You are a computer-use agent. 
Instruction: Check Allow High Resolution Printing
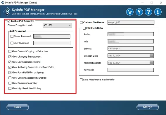[x=10, y=88]
